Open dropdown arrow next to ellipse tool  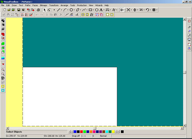click(81, 10)
